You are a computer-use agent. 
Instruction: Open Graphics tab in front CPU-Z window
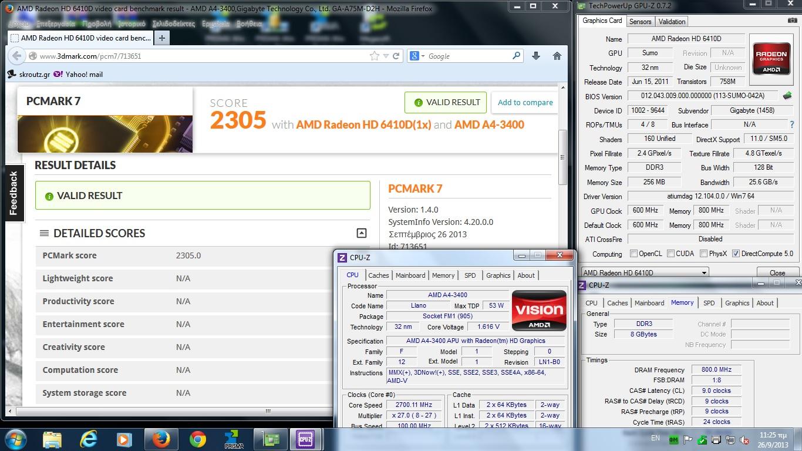498,275
